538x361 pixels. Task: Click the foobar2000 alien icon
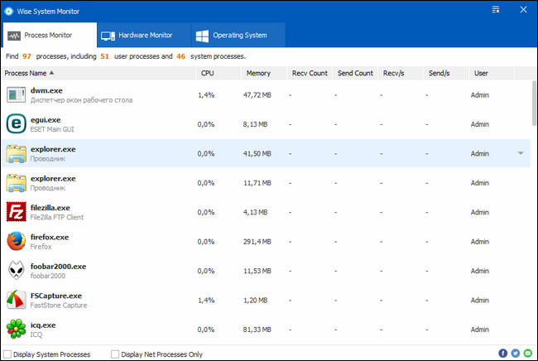[x=17, y=271]
